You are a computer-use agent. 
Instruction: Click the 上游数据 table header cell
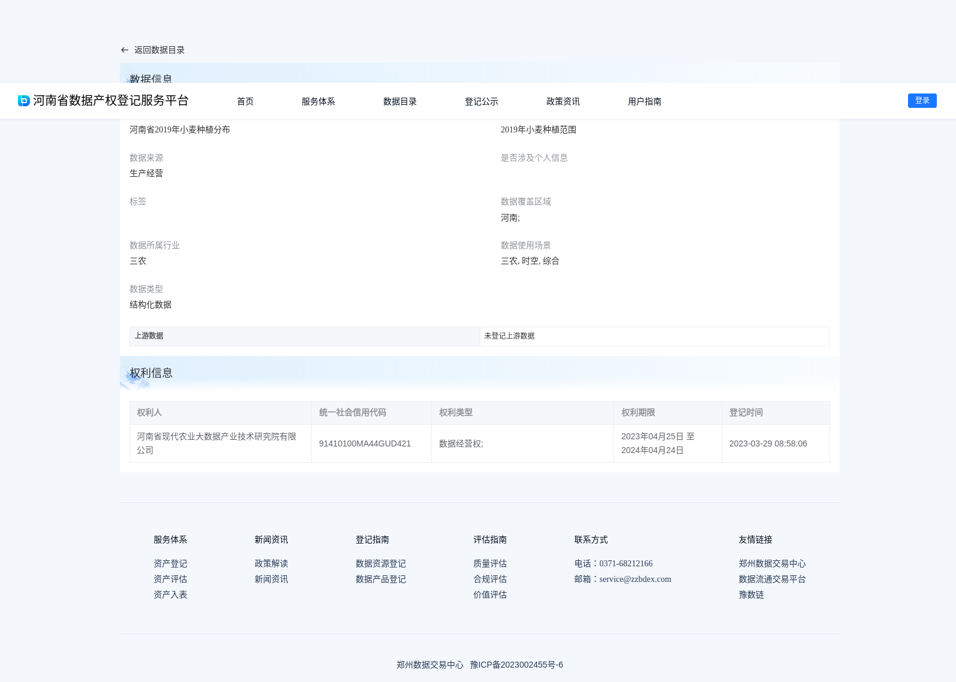pyautogui.click(x=305, y=336)
